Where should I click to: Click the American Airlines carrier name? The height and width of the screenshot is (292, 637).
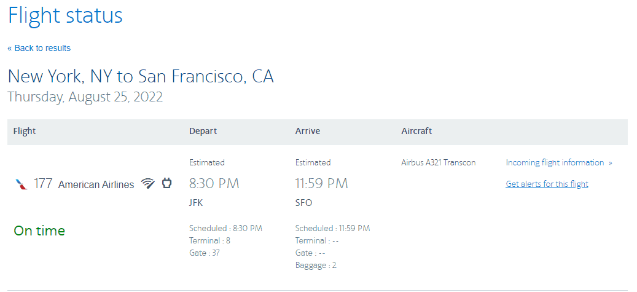(x=96, y=184)
